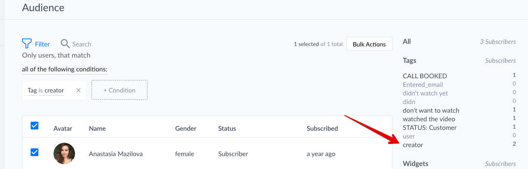This screenshot has height=169, width=528.
Task: Filter by STATUS: Customer tag
Action: click(x=430, y=128)
